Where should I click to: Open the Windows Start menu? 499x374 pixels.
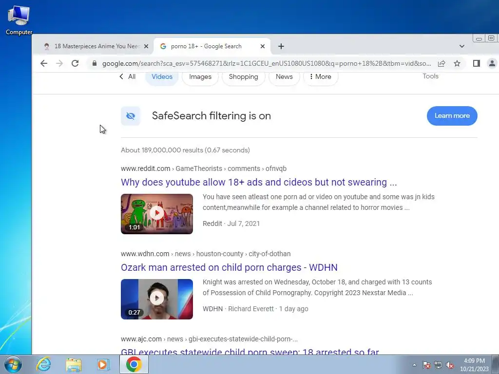tap(13, 364)
